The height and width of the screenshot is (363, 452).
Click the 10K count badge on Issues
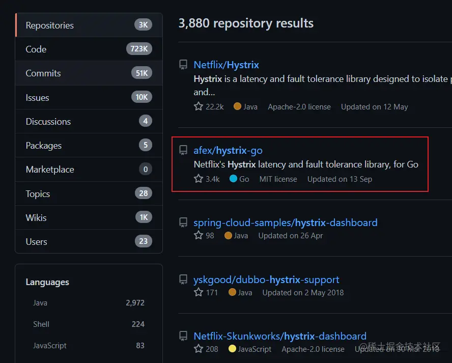pos(142,97)
